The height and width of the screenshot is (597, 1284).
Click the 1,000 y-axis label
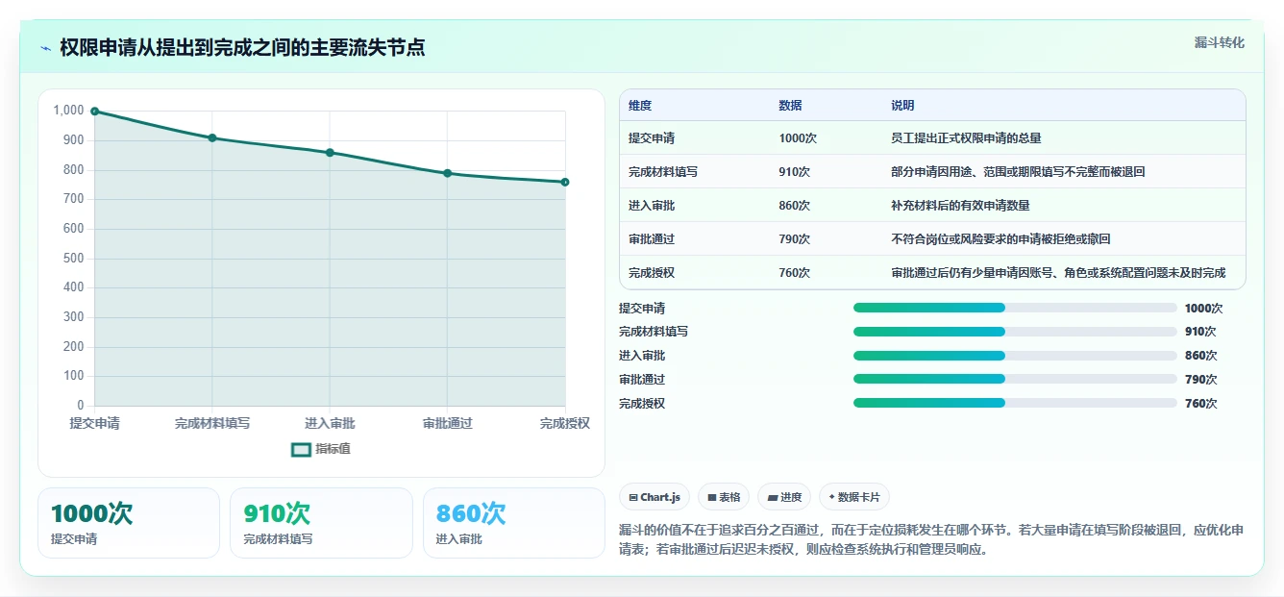pos(68,111)
